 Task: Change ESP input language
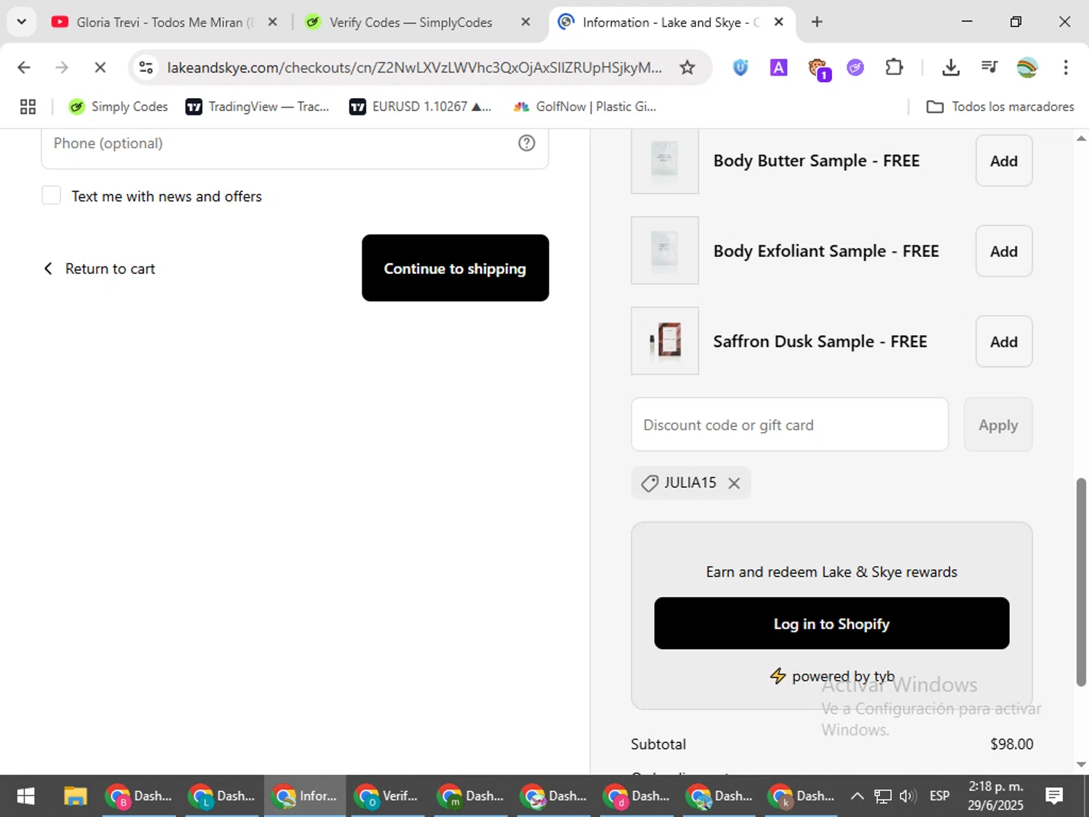[x=939, y=796]
